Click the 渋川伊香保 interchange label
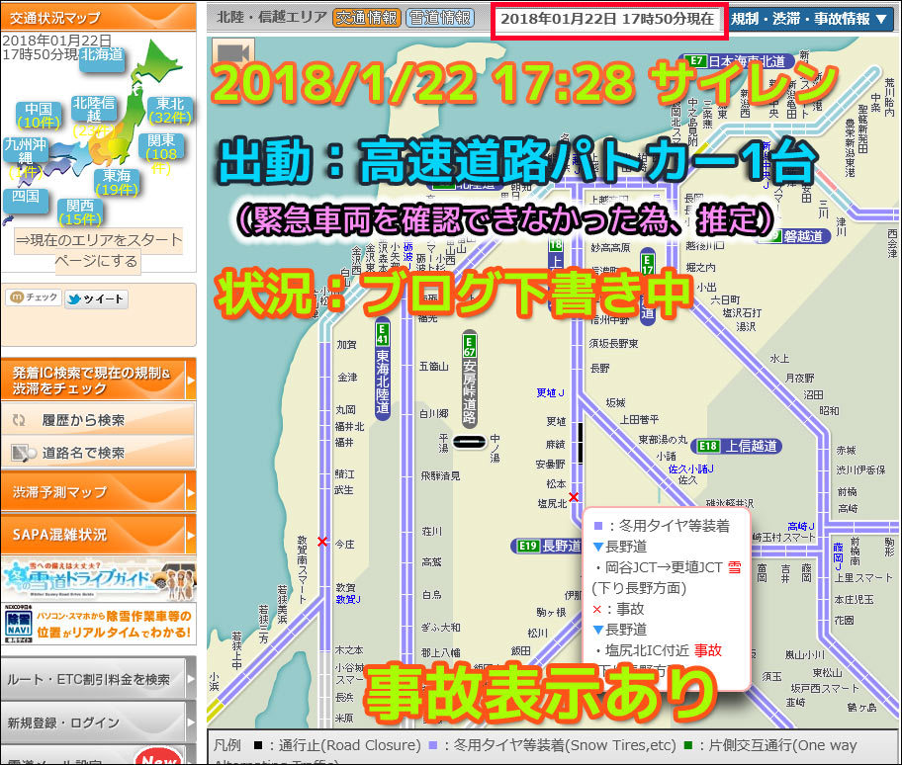 (x=860, y=469)
